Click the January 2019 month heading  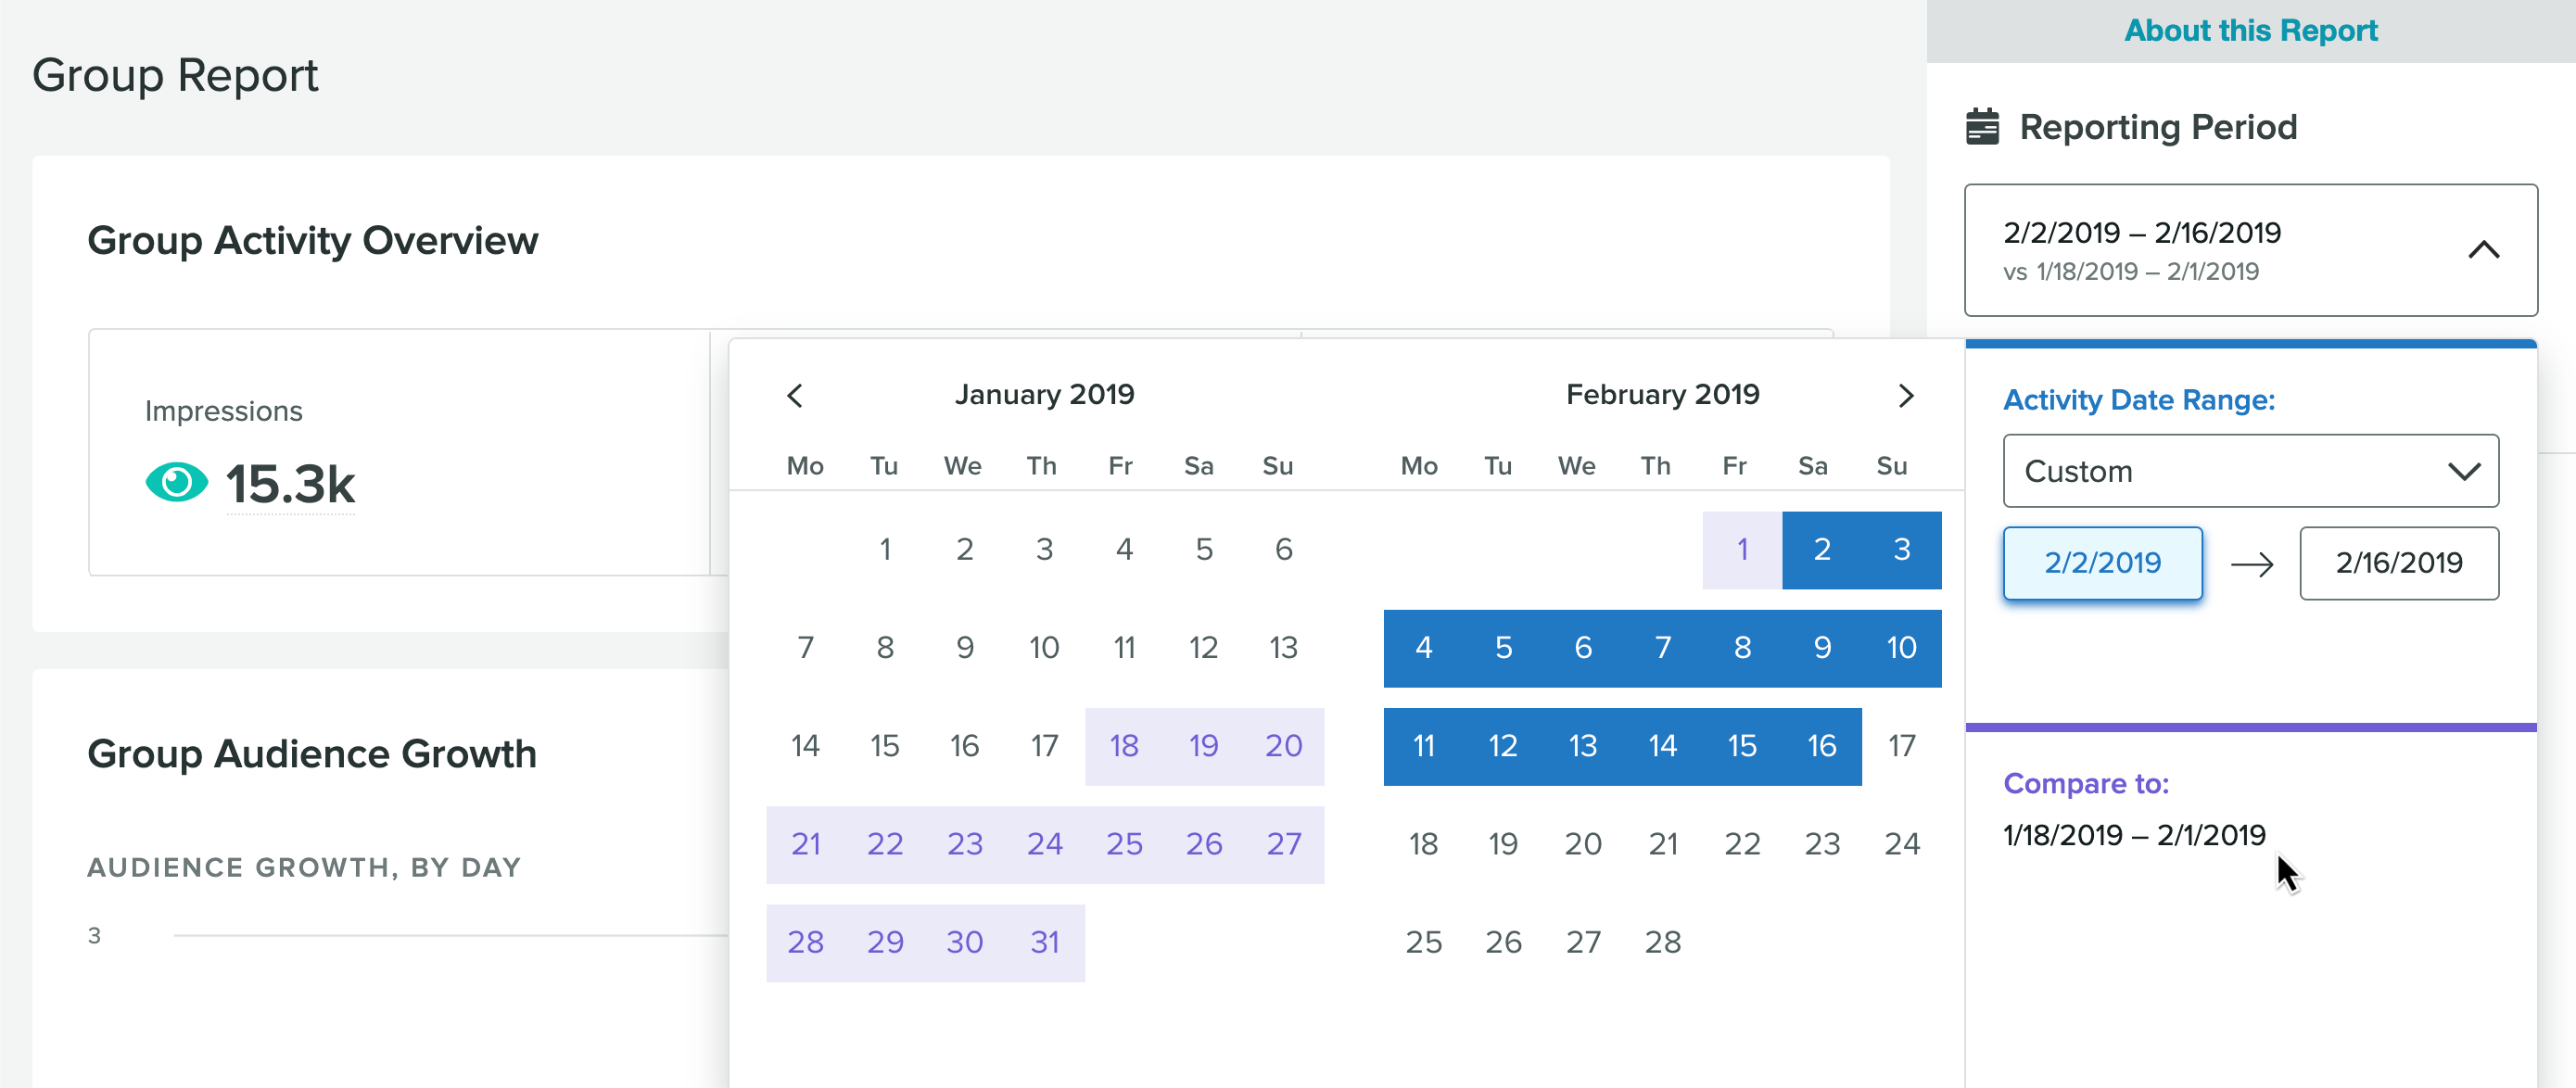tap(1044, 395)
